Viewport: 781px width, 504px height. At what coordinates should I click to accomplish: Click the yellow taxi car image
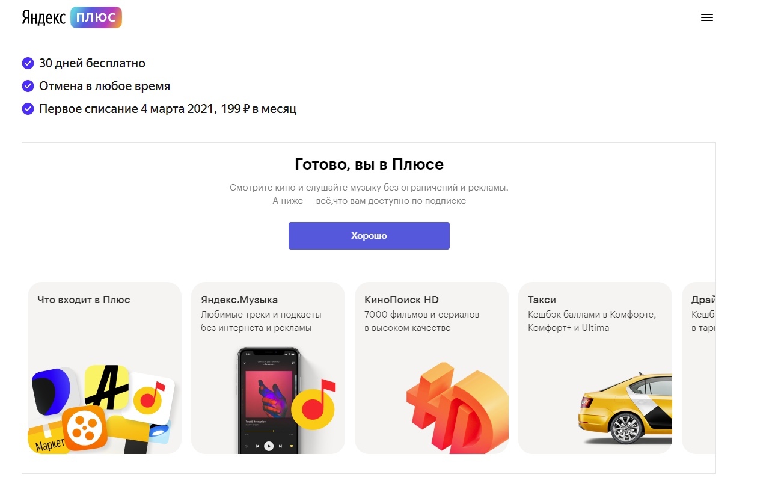(x=625, y=408)
